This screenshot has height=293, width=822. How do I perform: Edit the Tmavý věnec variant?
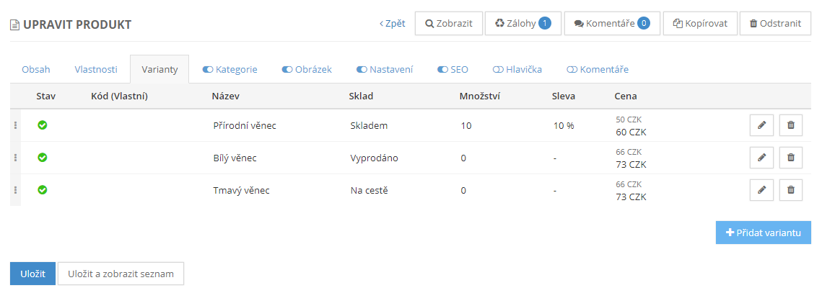(761, 190)
